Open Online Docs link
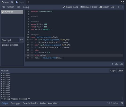 pos(70,7)
